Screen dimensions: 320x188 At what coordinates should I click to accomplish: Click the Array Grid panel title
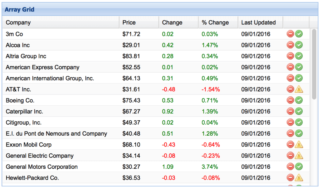(x=19, y=9)
